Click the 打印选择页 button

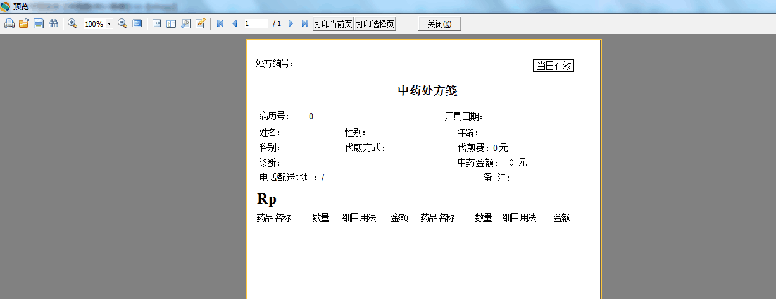[375, 24]
